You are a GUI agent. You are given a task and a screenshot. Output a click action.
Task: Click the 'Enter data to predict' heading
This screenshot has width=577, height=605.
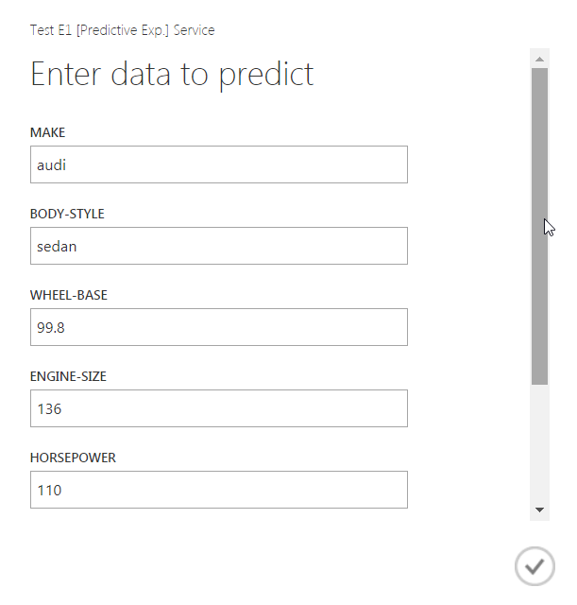click(172, 74)
